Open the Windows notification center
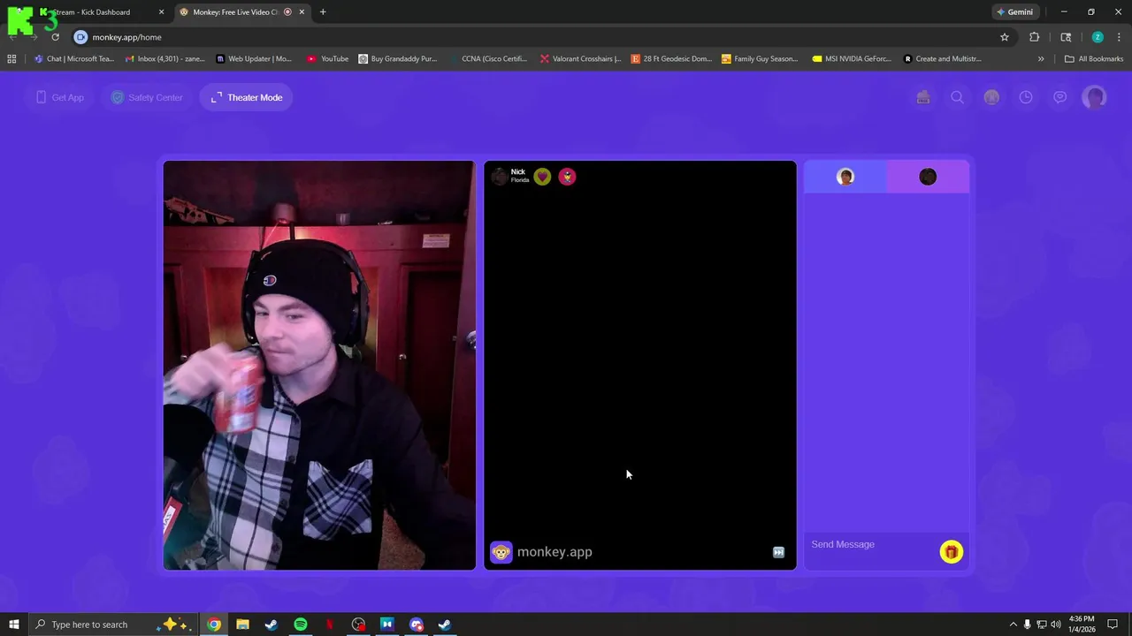Viewport: 1132px width, 636px height. pos(1113,625)
